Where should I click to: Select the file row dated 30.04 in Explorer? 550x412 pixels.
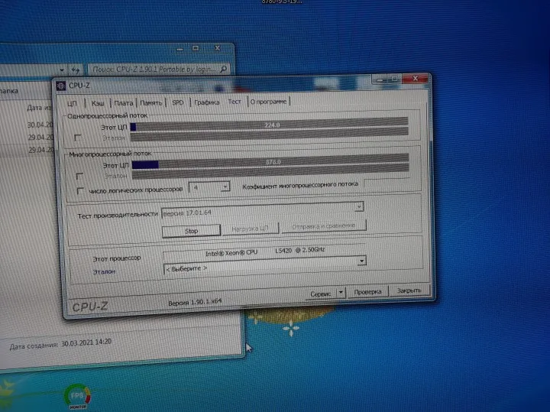(x=27, y=125)
